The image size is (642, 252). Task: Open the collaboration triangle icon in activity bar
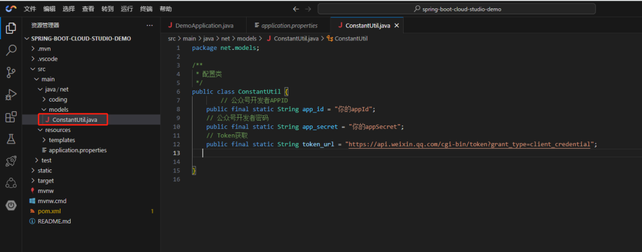(11, 183)
